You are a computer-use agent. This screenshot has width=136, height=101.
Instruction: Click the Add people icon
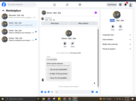click(x=65, y=43)
